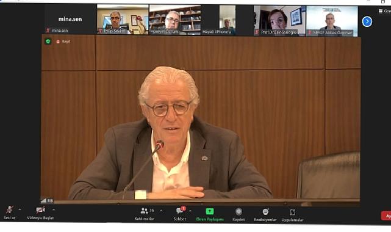Expand audio options arrow beside Sesi aç
This screenshot has height=232, width=391.
click(x=20, y=209)
